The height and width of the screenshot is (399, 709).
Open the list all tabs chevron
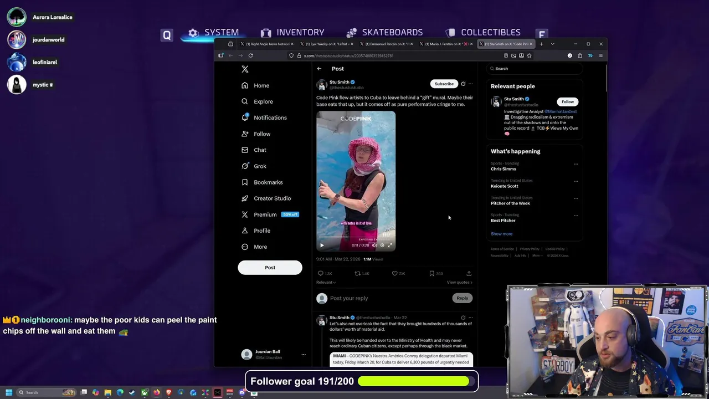coord(552,44)
